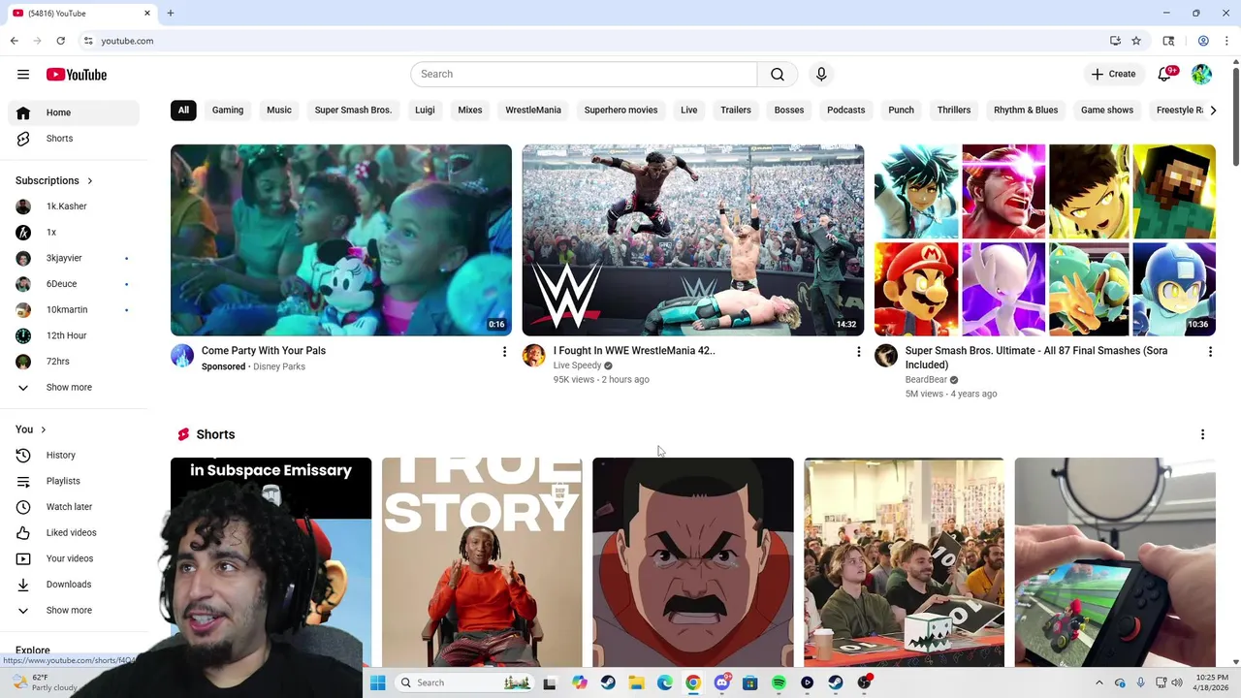Play the Super Smash Bros. Ultimate thumbnail
The width and height of the screenshot is (1241, 698).
(1044, 240)
